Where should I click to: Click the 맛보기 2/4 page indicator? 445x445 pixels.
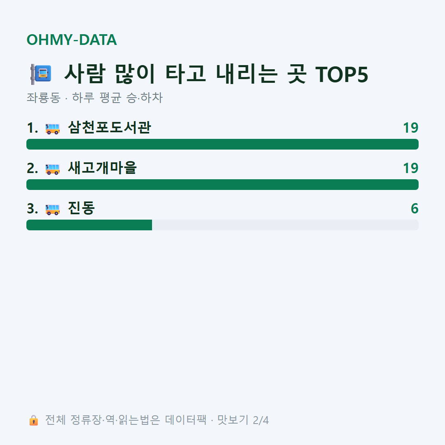click(x=243, y=420)
